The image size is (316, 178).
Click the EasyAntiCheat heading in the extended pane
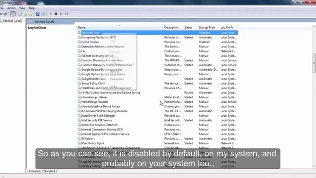(x=37, y=28)
